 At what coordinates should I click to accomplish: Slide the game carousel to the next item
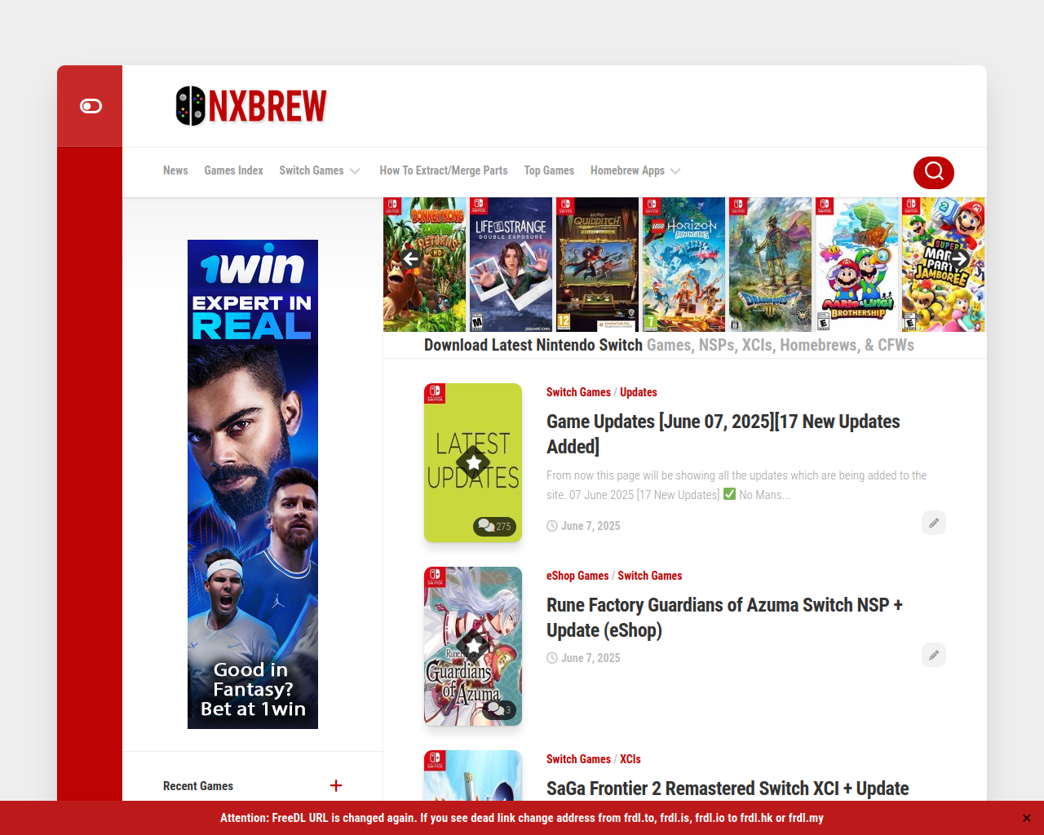(960, 259)
